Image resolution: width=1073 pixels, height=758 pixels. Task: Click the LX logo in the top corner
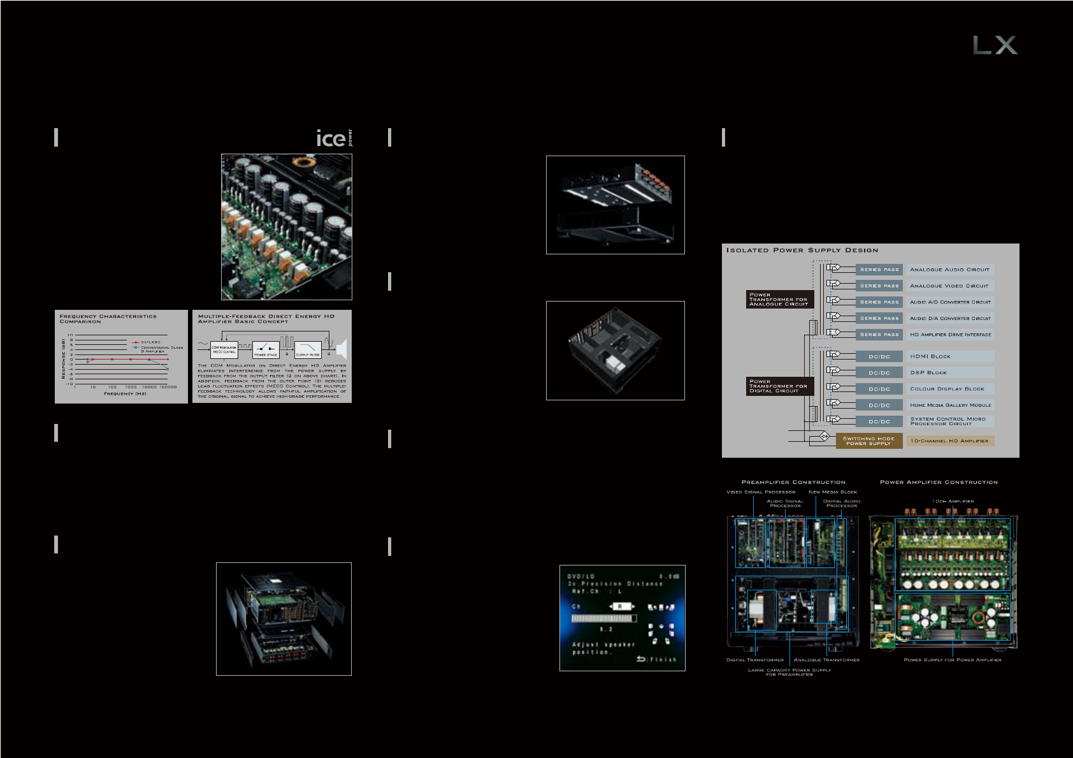click(x=995, y=45)
